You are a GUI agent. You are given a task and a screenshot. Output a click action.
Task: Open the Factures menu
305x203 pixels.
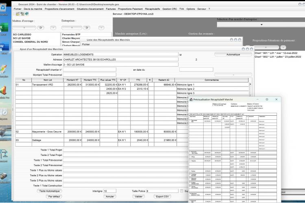click(111, 9)
